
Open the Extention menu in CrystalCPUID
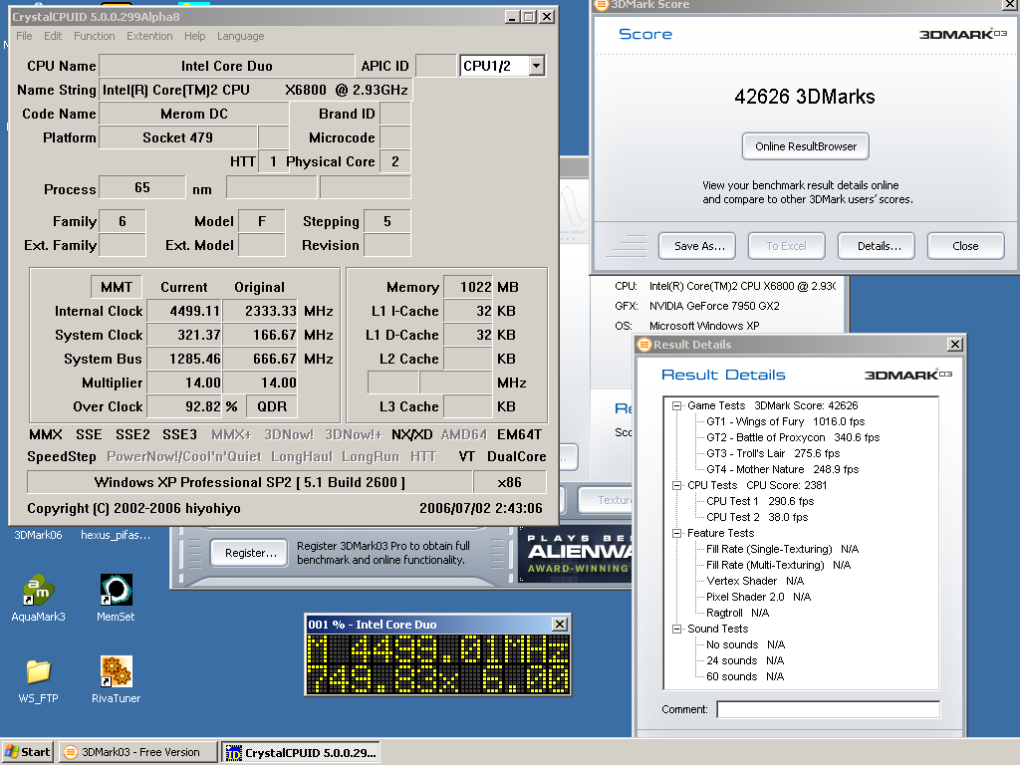point(149,36)
